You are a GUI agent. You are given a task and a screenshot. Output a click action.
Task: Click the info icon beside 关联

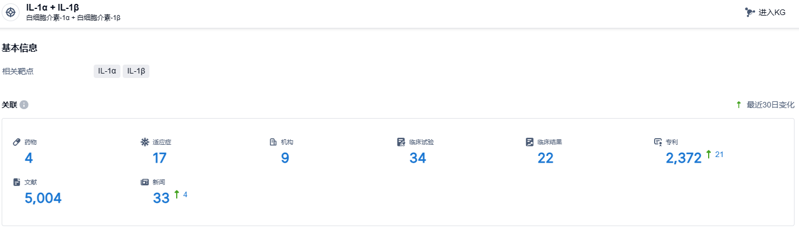point(24,105)
